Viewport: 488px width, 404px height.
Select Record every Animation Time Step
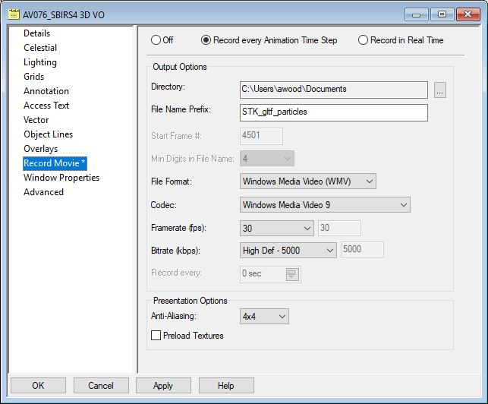[206, 40]
